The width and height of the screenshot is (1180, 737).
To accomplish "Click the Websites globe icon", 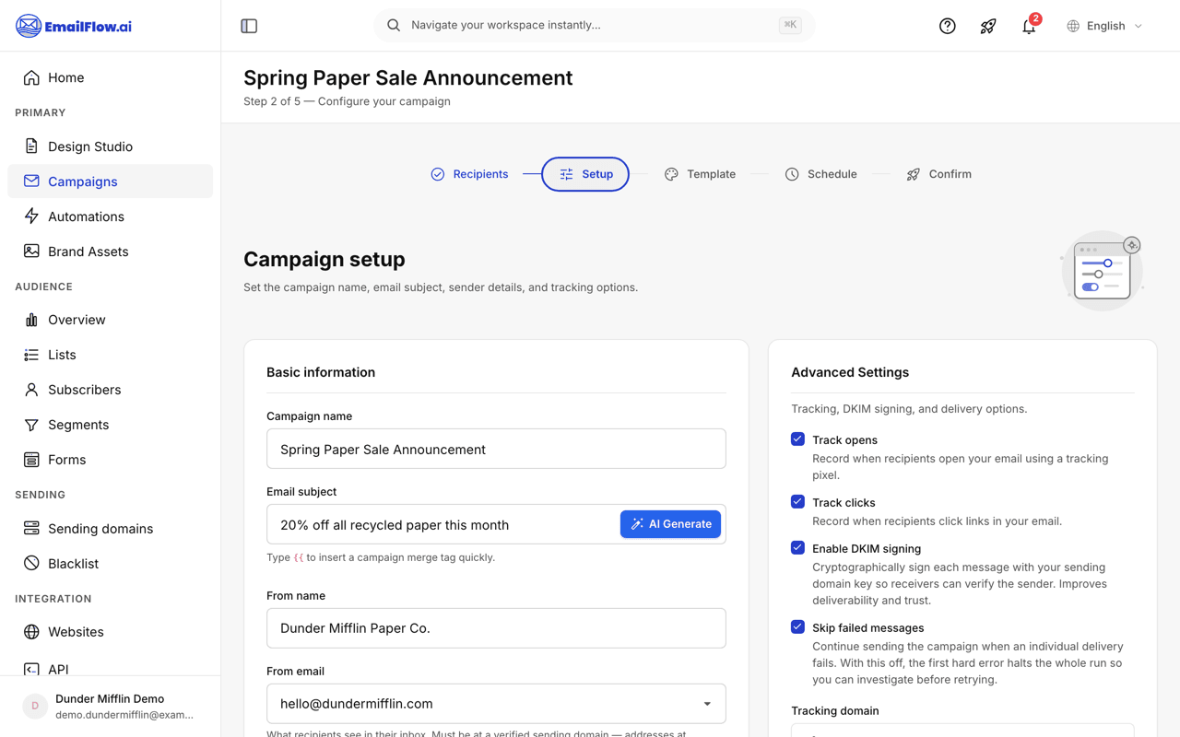I will tap(31, 632).
